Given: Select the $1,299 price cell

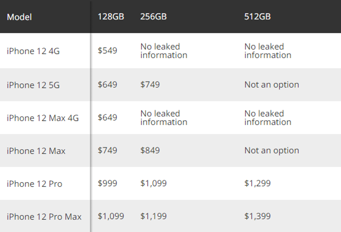Looking at the screenshot, I should click(x=257, y=183).
